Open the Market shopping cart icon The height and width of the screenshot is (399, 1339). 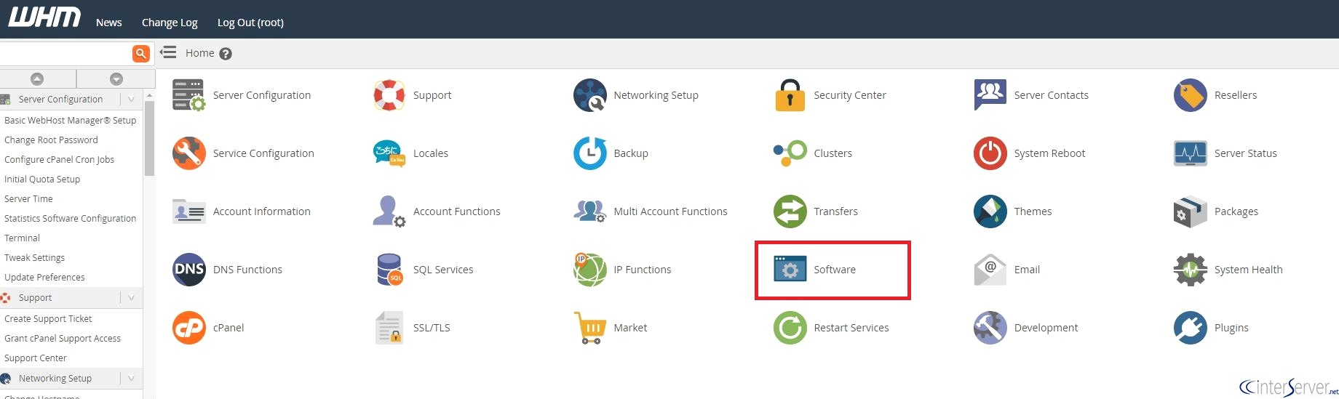(589, 328)
